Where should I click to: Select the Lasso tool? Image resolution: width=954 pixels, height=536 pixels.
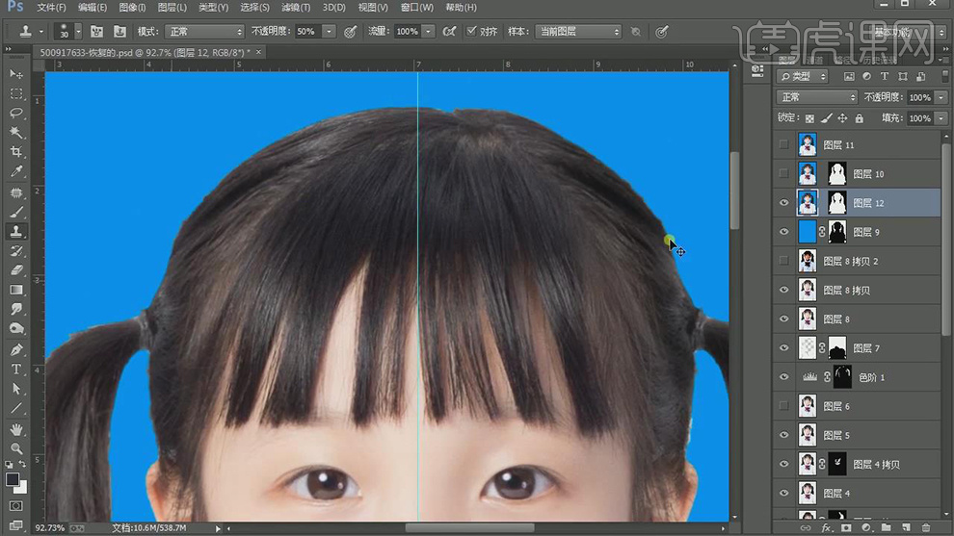pyautogui.click(x=16, y=113)
